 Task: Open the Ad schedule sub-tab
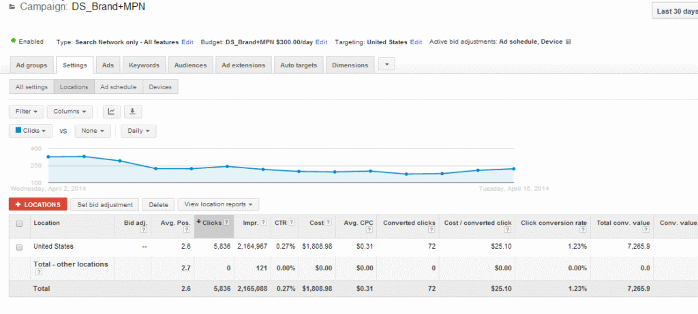tap(118, 87)
